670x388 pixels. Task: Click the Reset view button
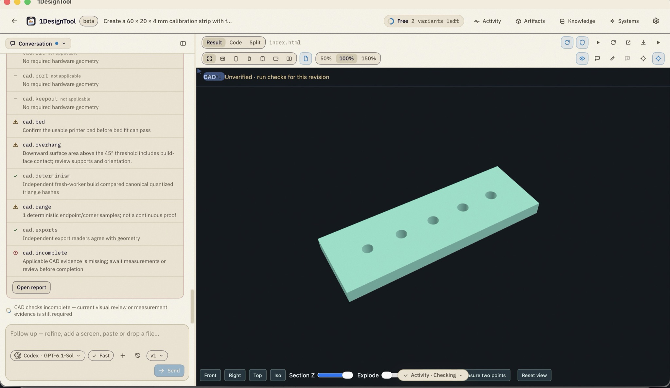534,375
